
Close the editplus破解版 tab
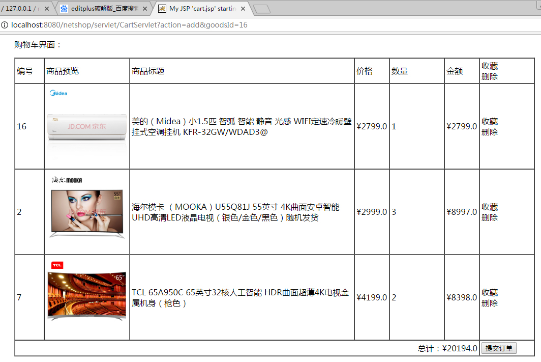pyautogui.click(x=145, y=9)
